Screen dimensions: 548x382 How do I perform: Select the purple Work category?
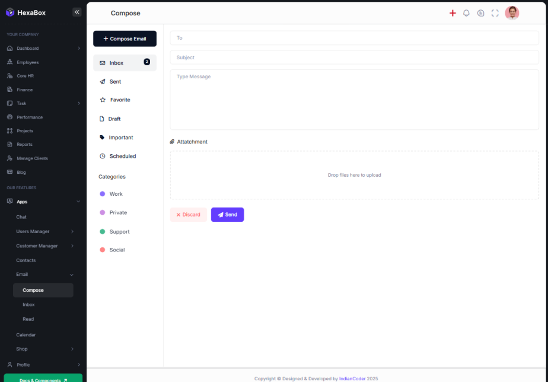coord(116,194)
